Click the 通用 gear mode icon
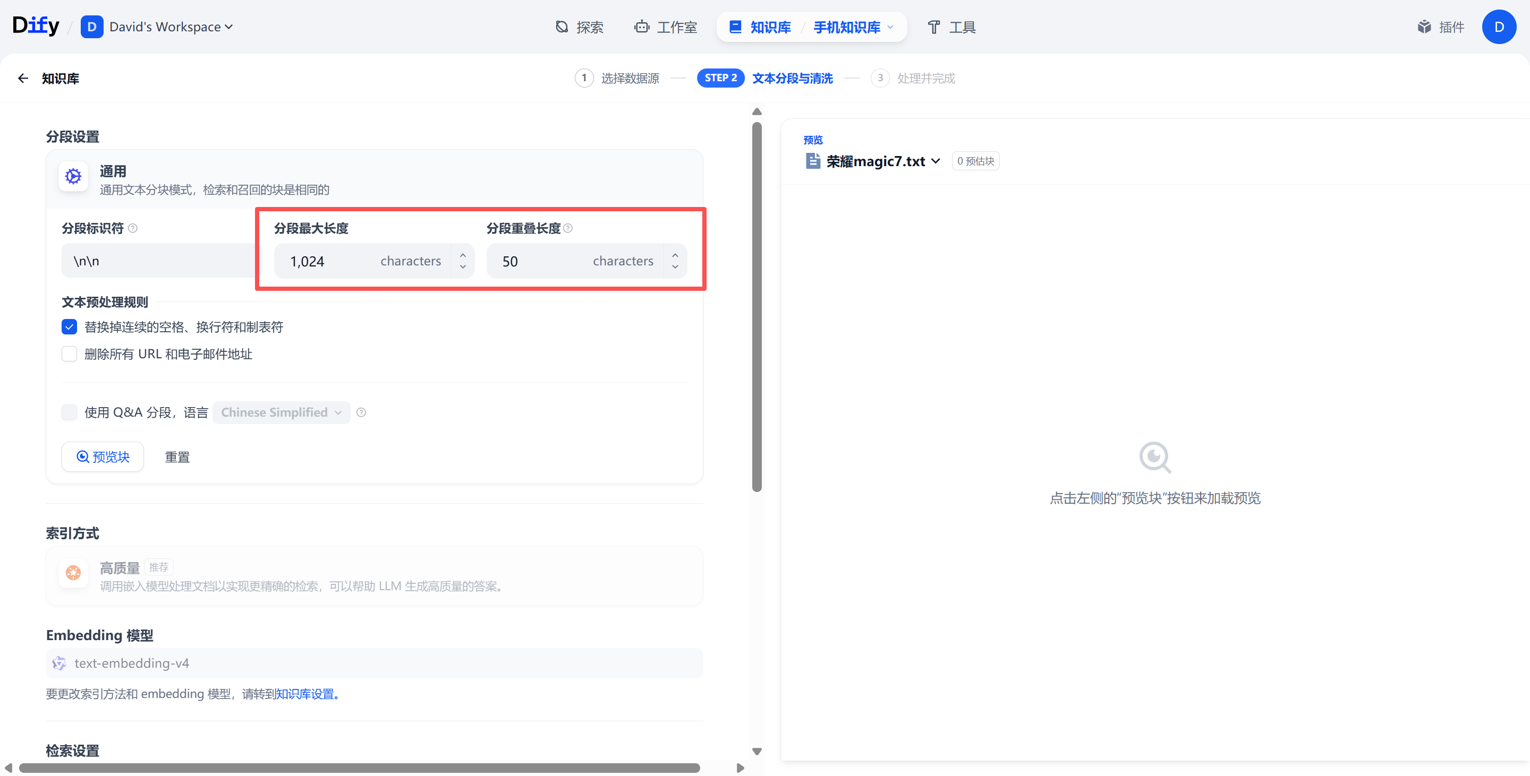This screenshot has width=1530, height=776. coord(73,176)
